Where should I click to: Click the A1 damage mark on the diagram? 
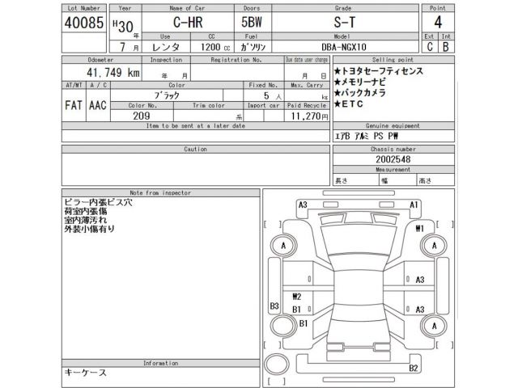pyautogui.click(x=414, y=205)
